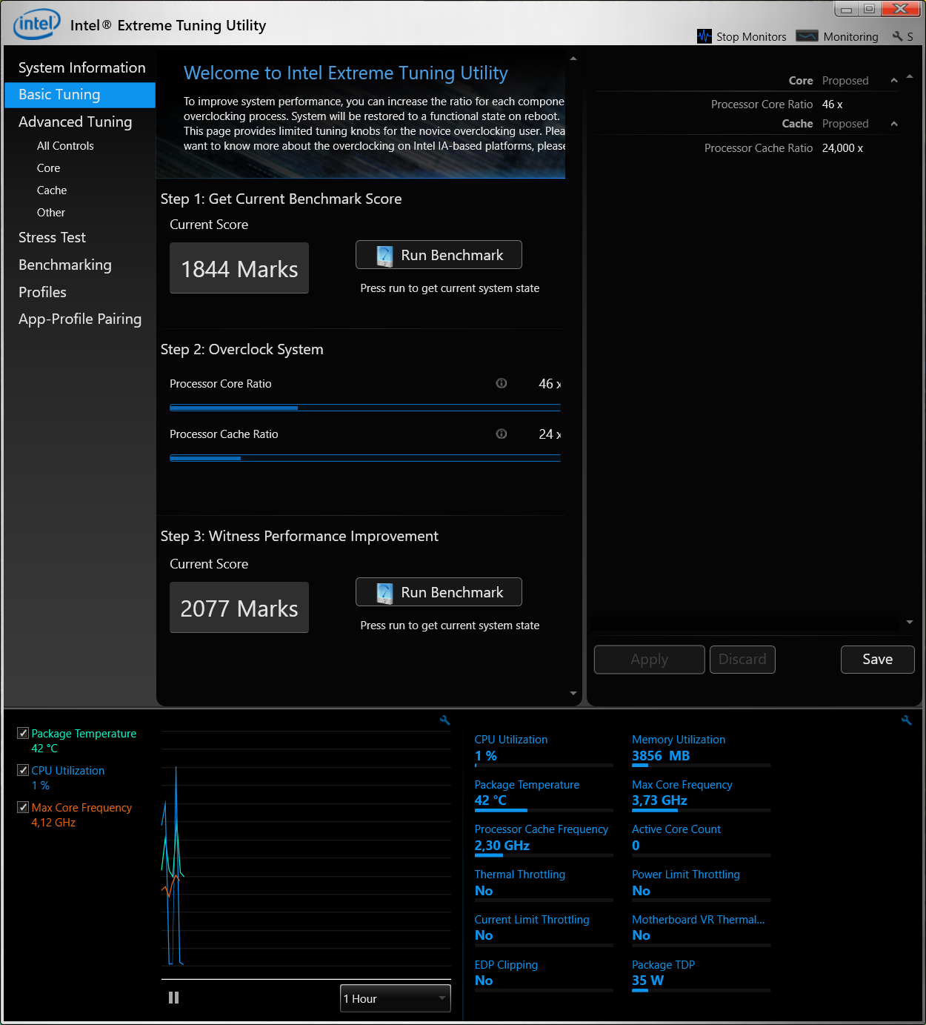
Task: Open the 1 Hour time range dropdown
Action: tap(396, 998)
